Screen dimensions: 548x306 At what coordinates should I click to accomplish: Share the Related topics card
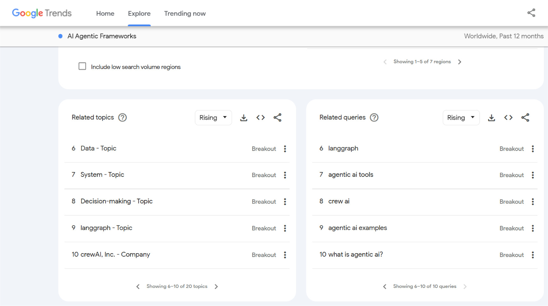(277, 118)
